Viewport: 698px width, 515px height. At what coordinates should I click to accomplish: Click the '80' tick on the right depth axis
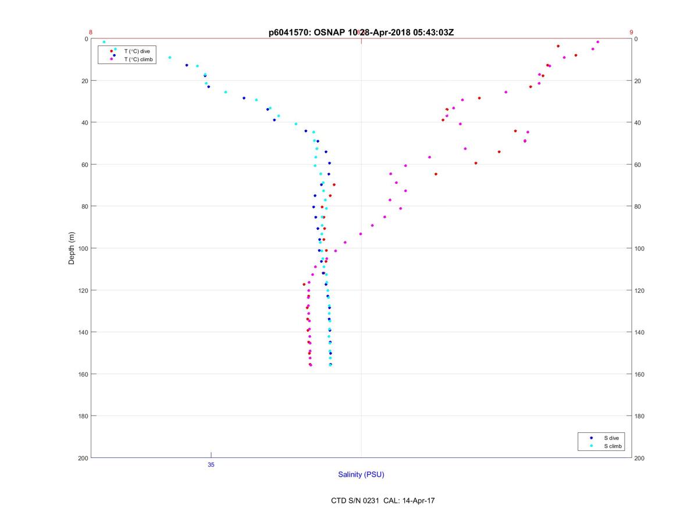pos(638,207)
